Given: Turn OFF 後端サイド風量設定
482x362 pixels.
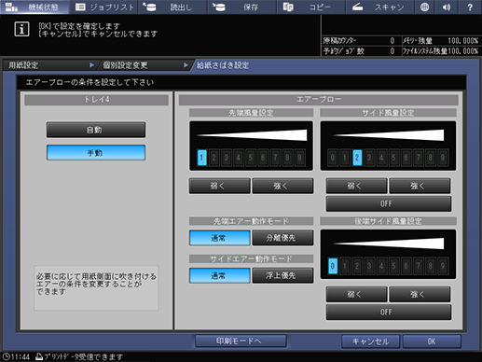Looking at the screenshot, I should [x=389, y=312].
